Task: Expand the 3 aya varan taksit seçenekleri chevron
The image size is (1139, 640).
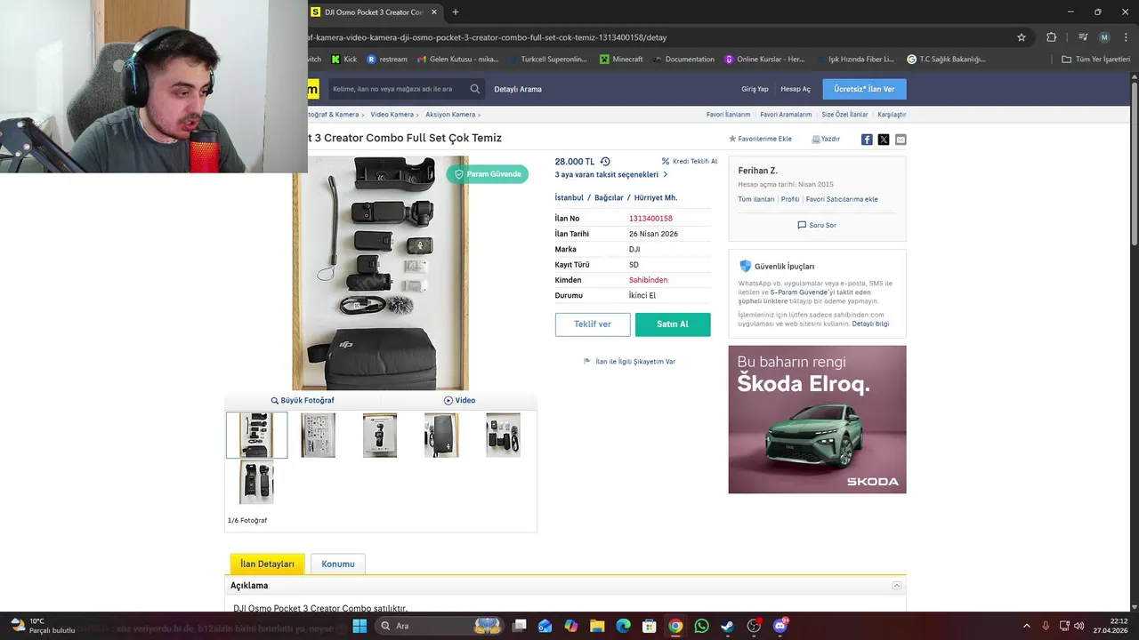Action: [665, 175]
